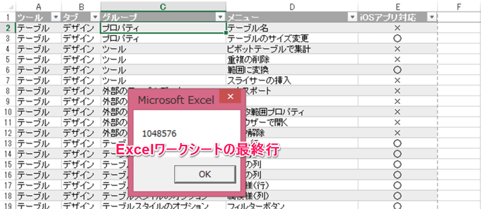The width and height of the screenshot is (481, 209).
Task: Click OK in the Microsoft Excel dialog
Action: 205,174
